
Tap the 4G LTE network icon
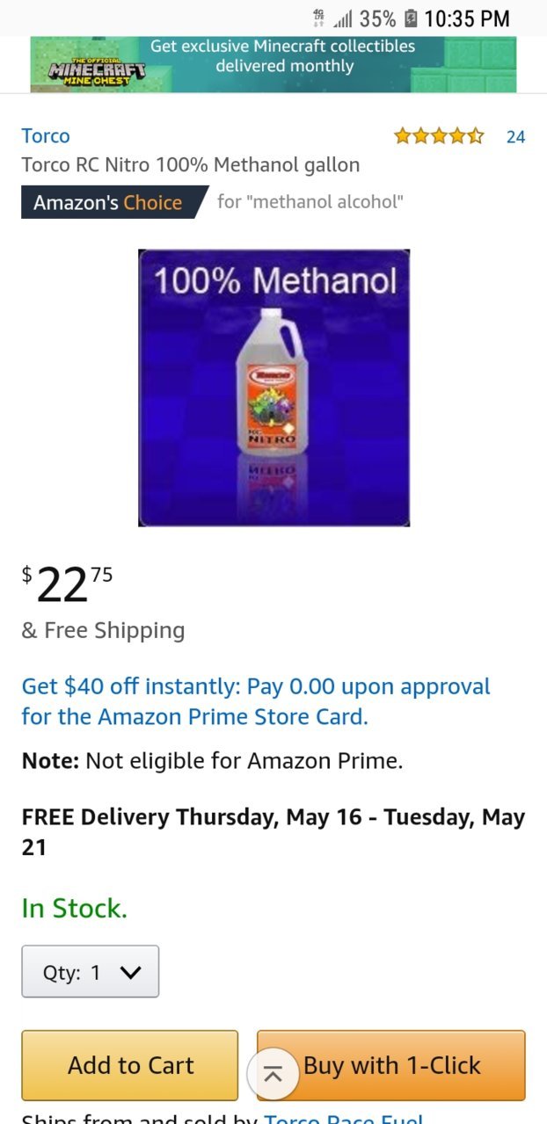click(x=318, y=18)
